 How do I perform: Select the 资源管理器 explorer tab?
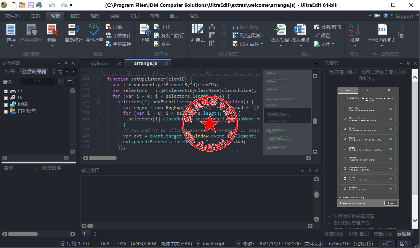(x=34, y=72)
